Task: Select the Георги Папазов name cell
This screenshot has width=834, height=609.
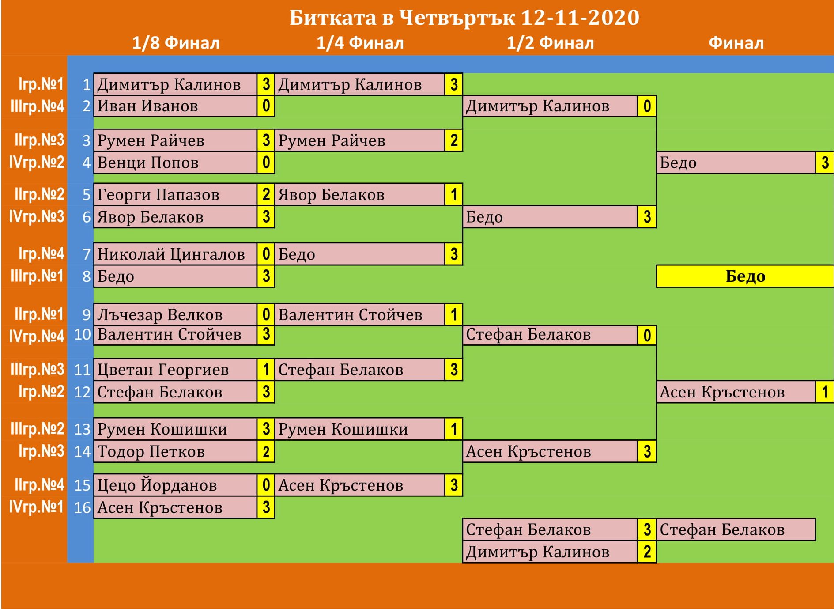Action: 175,195
